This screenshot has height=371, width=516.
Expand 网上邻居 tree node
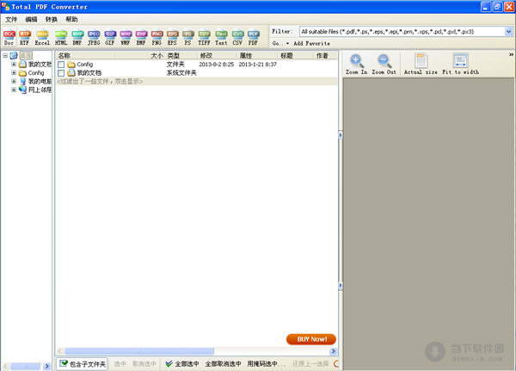(x=14, y=90)
